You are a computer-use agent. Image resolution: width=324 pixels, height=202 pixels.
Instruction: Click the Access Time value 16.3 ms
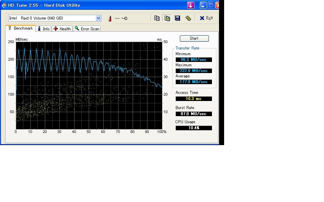194,99
